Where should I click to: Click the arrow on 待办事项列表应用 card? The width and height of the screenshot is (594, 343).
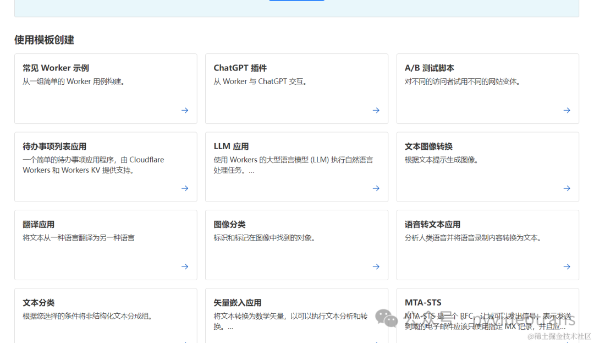point(185,188)
